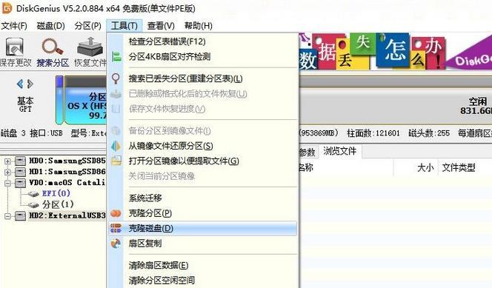Click the 保存更改 save toolbar icon
This screenshot has height=288, width=492.
(14, 47)
